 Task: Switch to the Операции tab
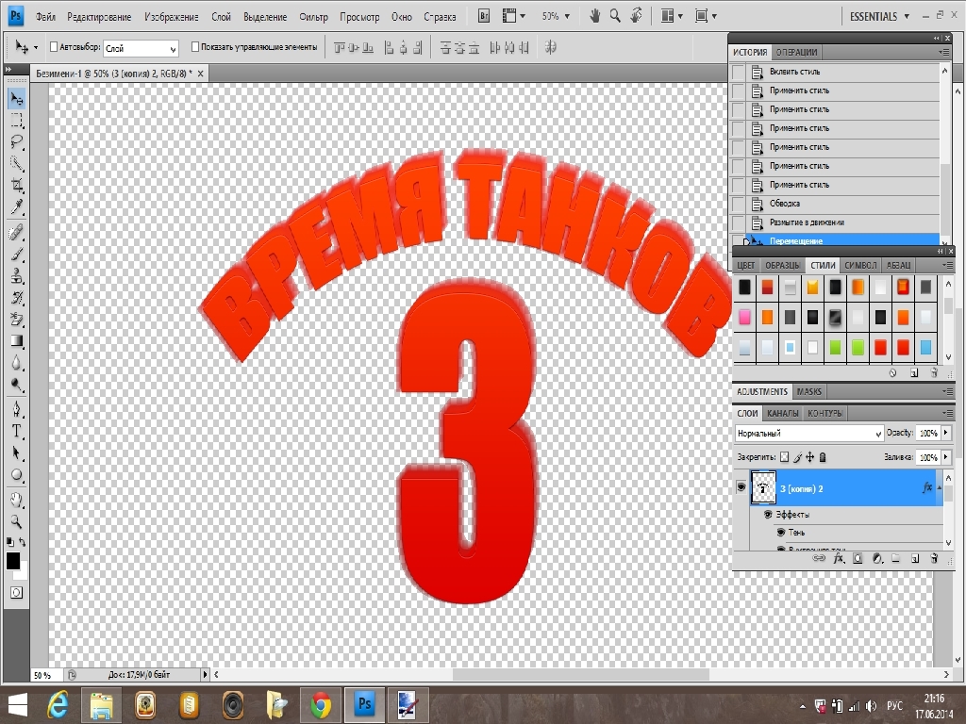796,53
